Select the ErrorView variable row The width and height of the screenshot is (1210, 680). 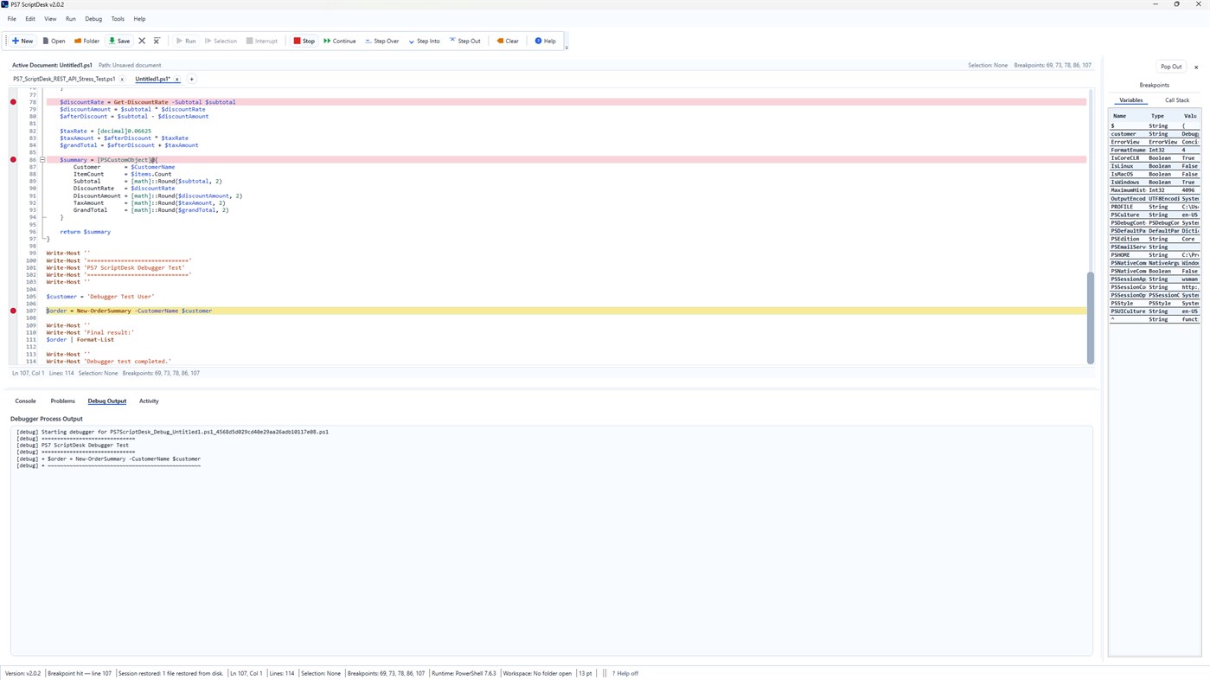[1155, 142]
